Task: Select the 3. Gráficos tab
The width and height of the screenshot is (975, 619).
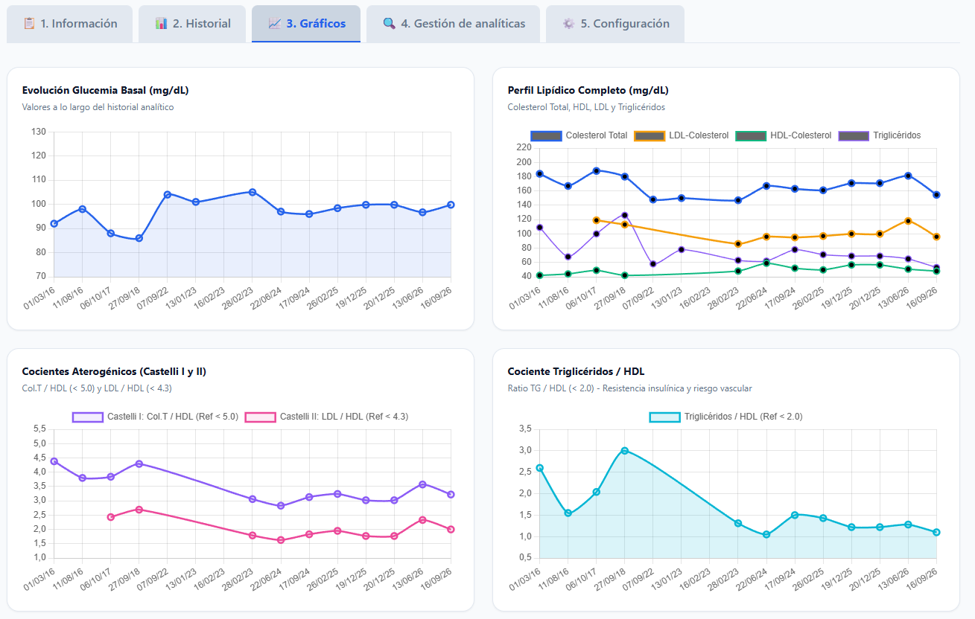Action: click(x=306, y=24)
